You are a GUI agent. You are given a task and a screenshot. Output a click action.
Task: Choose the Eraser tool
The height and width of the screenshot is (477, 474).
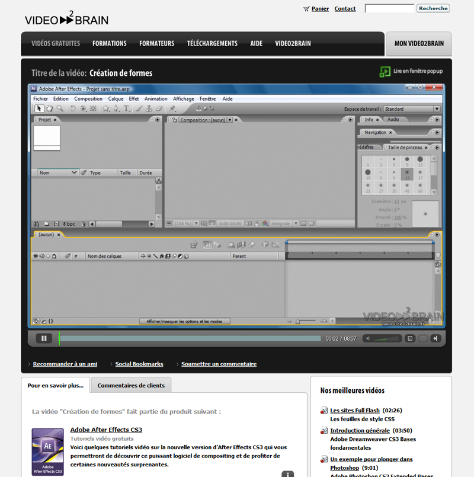159,108
